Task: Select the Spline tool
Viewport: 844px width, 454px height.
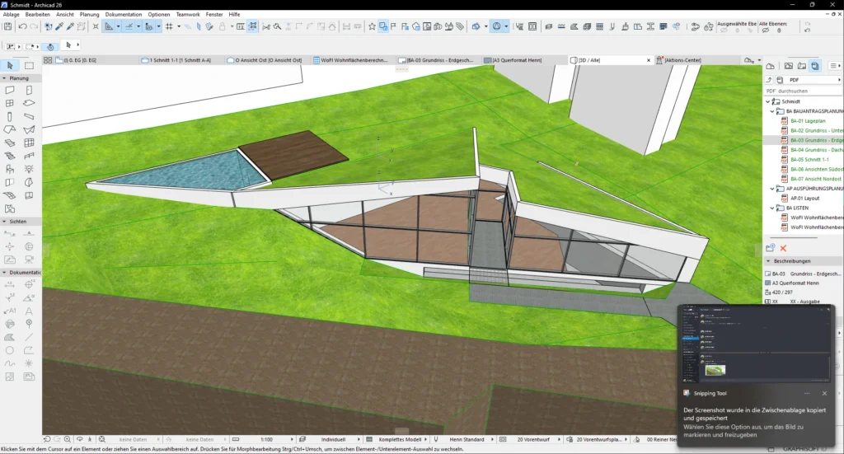Action: tap(10, 363)
